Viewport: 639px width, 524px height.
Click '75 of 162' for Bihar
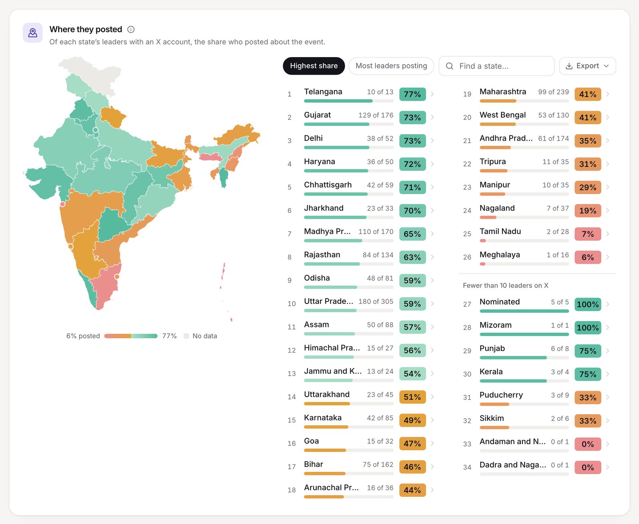(378, 464)
